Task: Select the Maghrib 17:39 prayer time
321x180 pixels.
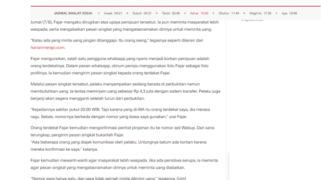Action: tap(260, 13)
